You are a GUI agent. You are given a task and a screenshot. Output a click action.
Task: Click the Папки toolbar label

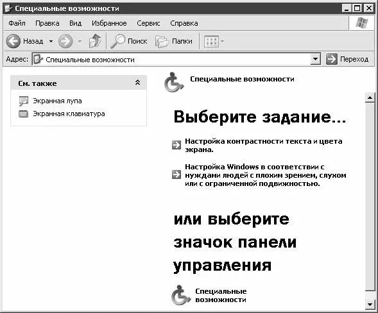tap(182, 42)
